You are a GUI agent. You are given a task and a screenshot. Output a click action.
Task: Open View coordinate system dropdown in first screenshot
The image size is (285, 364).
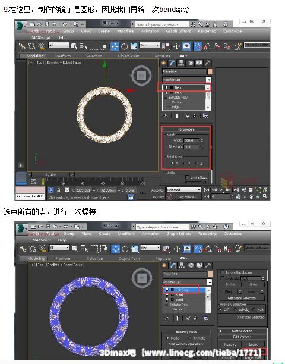click(x=150, y=45)
